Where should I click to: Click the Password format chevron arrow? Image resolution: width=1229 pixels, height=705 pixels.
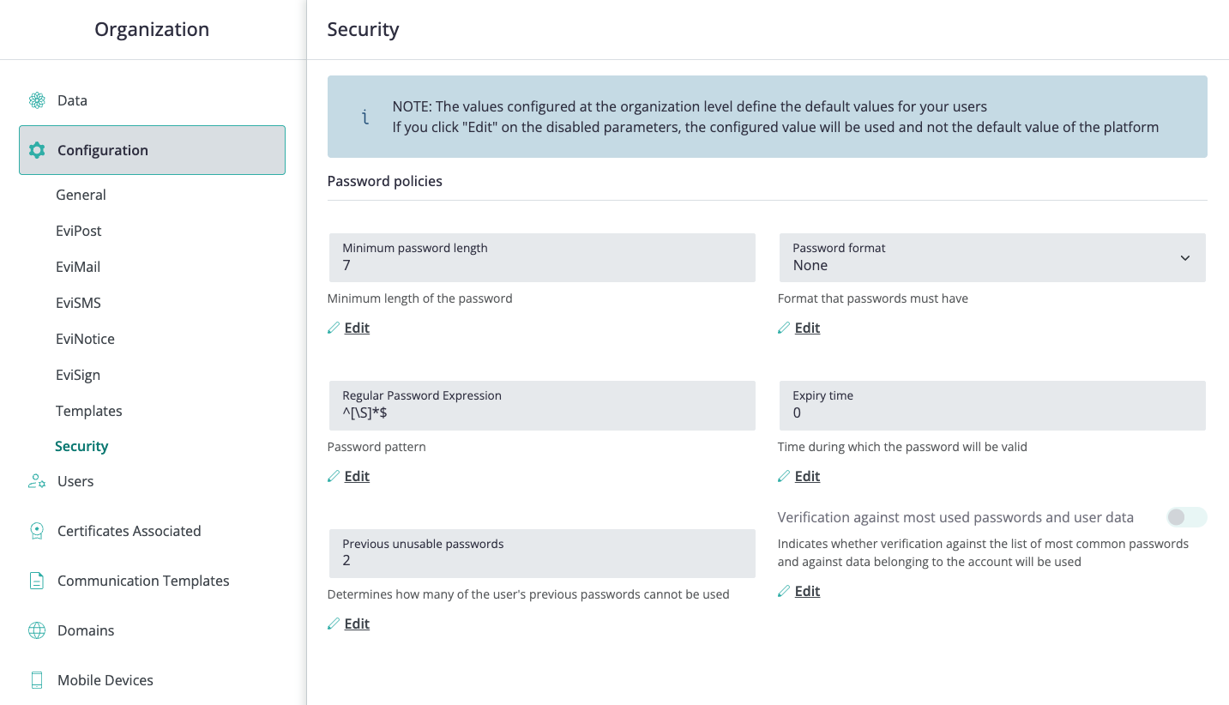(1184, 257)
